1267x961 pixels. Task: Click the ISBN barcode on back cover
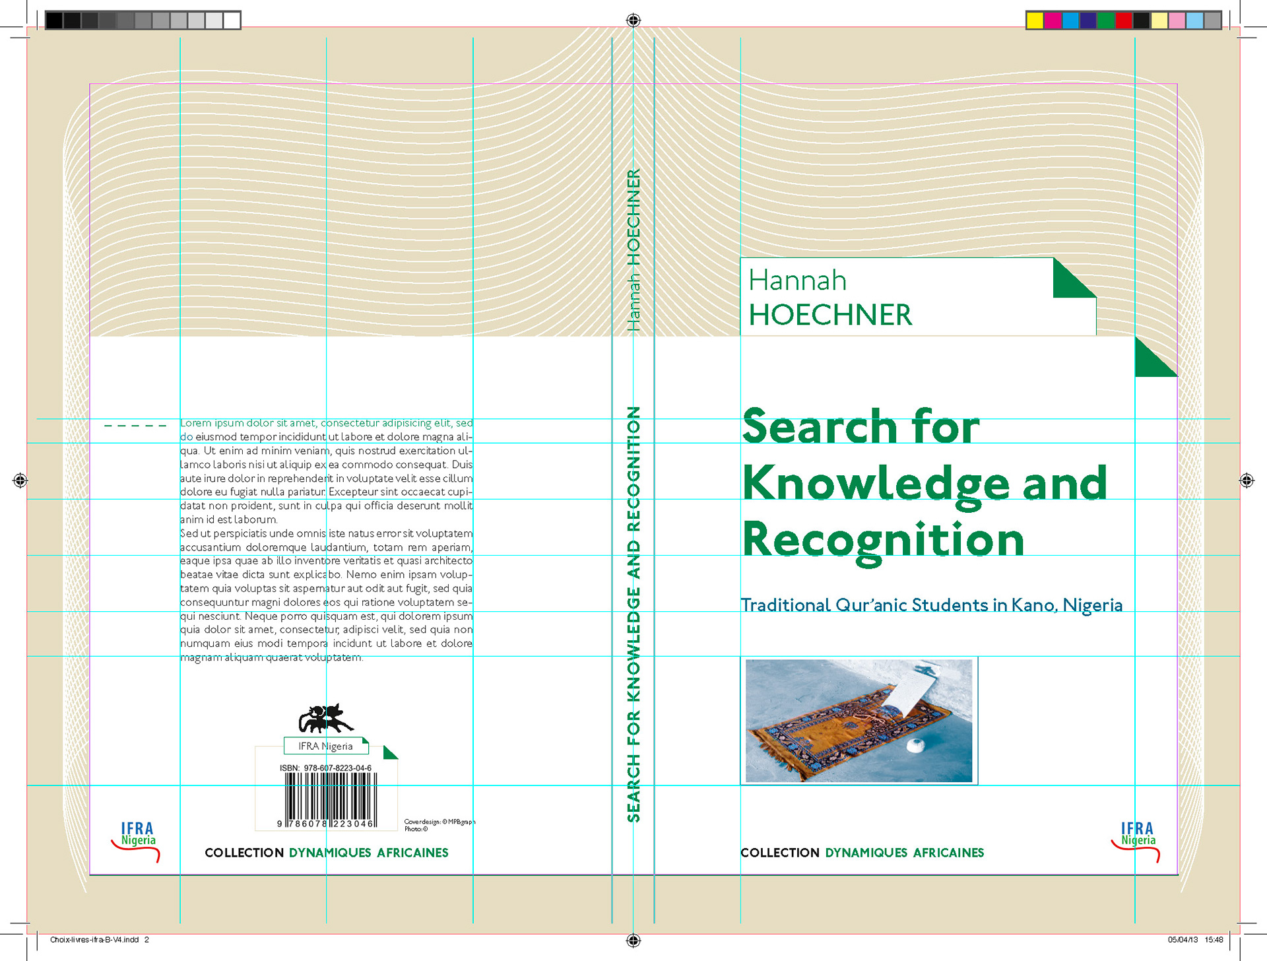pos(331,799)
